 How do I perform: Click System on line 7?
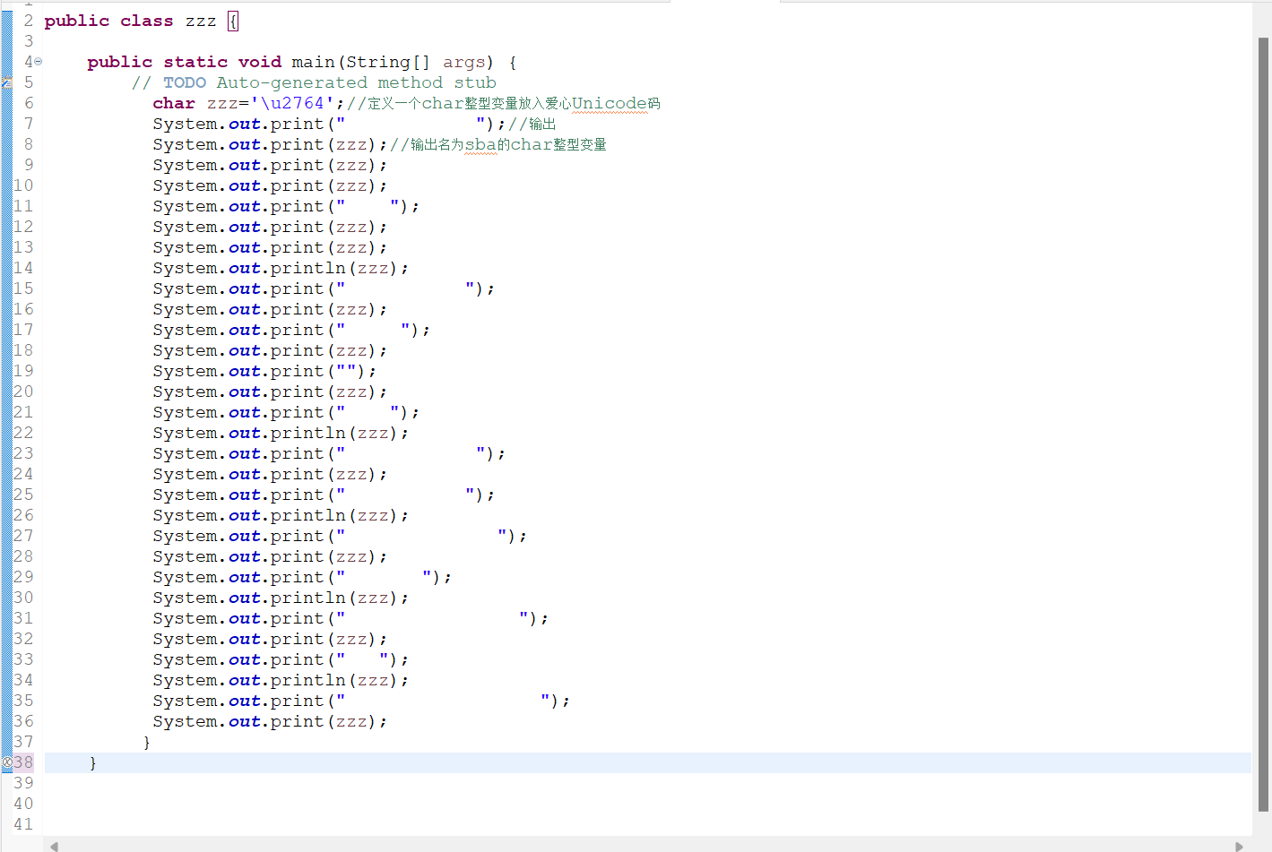click(185, 124)
